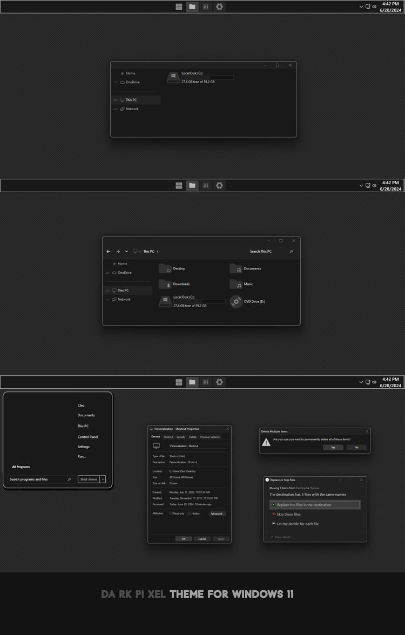Open the arrow menu next to Shut down
405x635 pixels.
pyautogui.click(x=103, y=479)
